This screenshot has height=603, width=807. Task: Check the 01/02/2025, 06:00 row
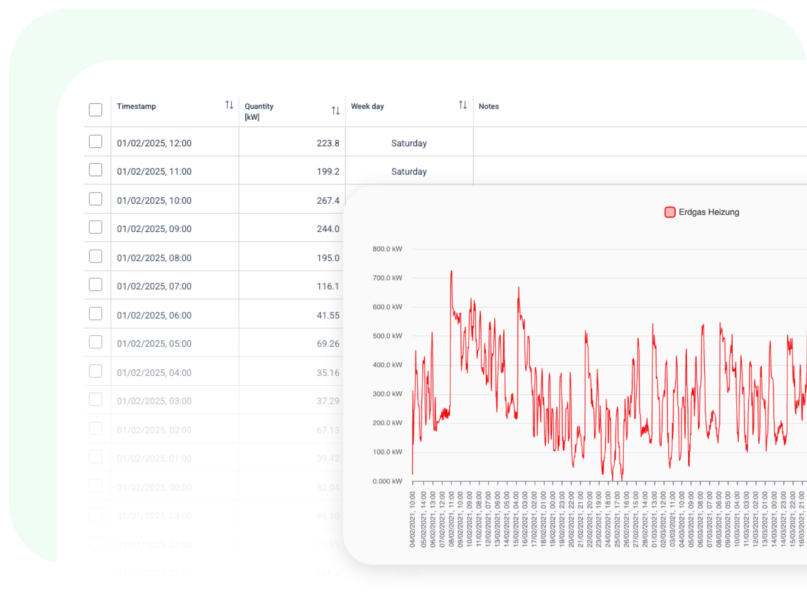click(x=96, y=314)
